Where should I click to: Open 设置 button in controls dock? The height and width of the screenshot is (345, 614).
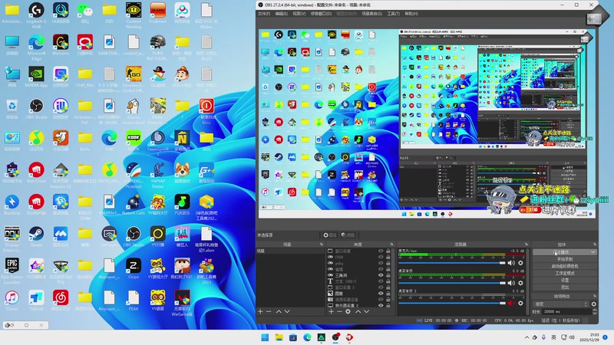point(565,280)
